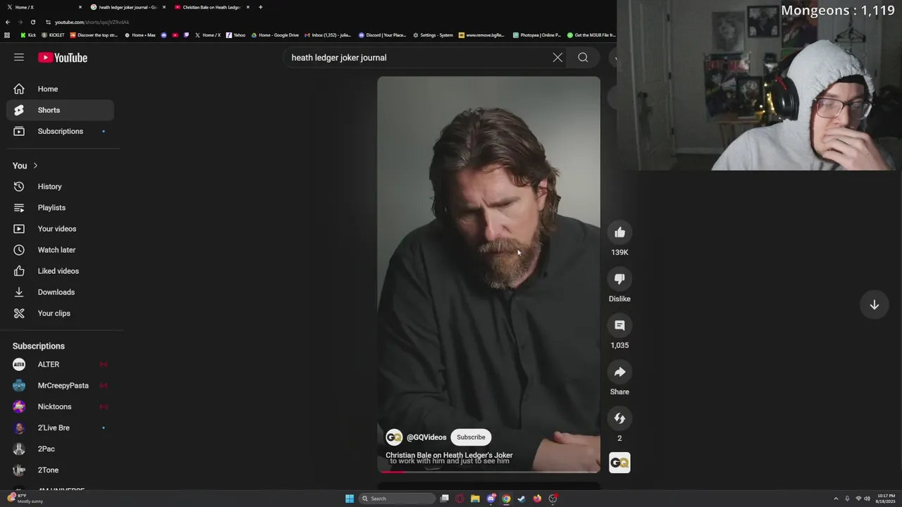
Task: Open the 2'Live Bre channel subscription
Action: click(61, 427)
